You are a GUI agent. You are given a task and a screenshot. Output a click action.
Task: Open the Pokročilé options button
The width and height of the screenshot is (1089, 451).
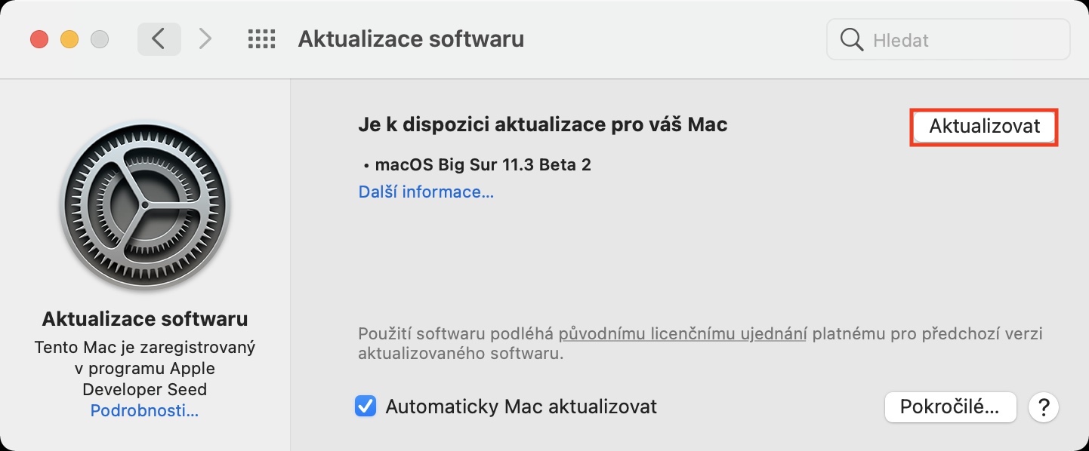[949, 407]
